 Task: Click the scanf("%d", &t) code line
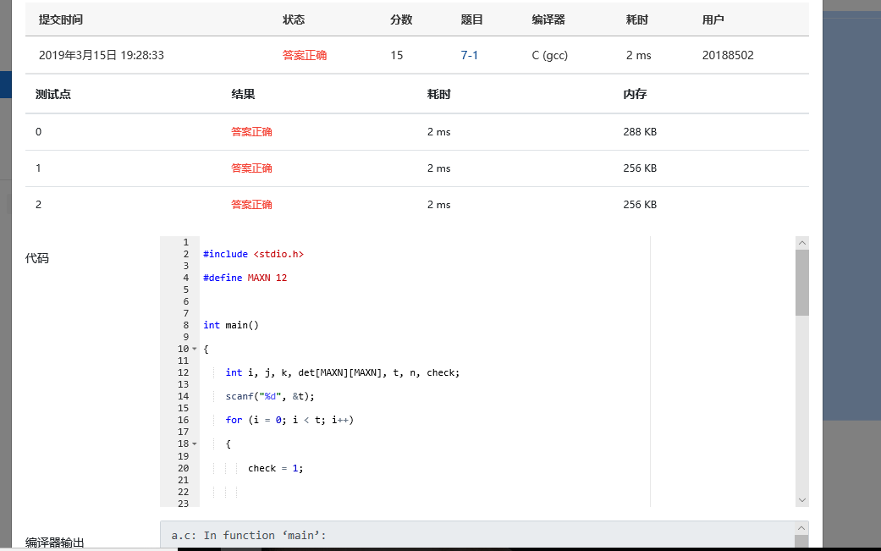270,397
